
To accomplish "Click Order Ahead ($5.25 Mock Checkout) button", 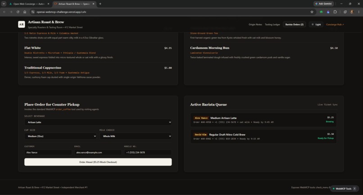I will point(98,162).
